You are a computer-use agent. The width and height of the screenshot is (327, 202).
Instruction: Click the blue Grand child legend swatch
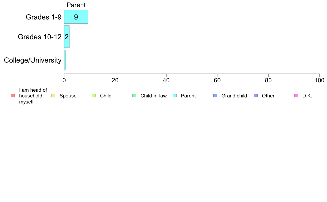pyautogui.click(x=215, y=96)
